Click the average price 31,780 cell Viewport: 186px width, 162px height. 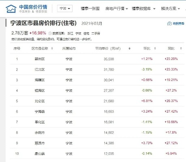[109, 70]
